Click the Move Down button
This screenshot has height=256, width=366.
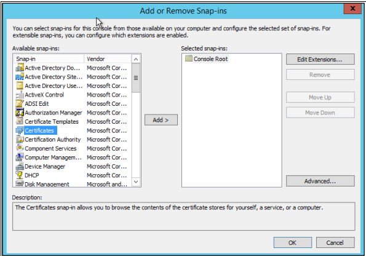click(320, 113)
